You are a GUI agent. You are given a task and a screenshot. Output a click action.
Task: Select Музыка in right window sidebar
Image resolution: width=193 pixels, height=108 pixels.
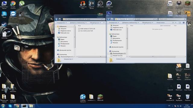pyautogui.click(x=115, y=43)
